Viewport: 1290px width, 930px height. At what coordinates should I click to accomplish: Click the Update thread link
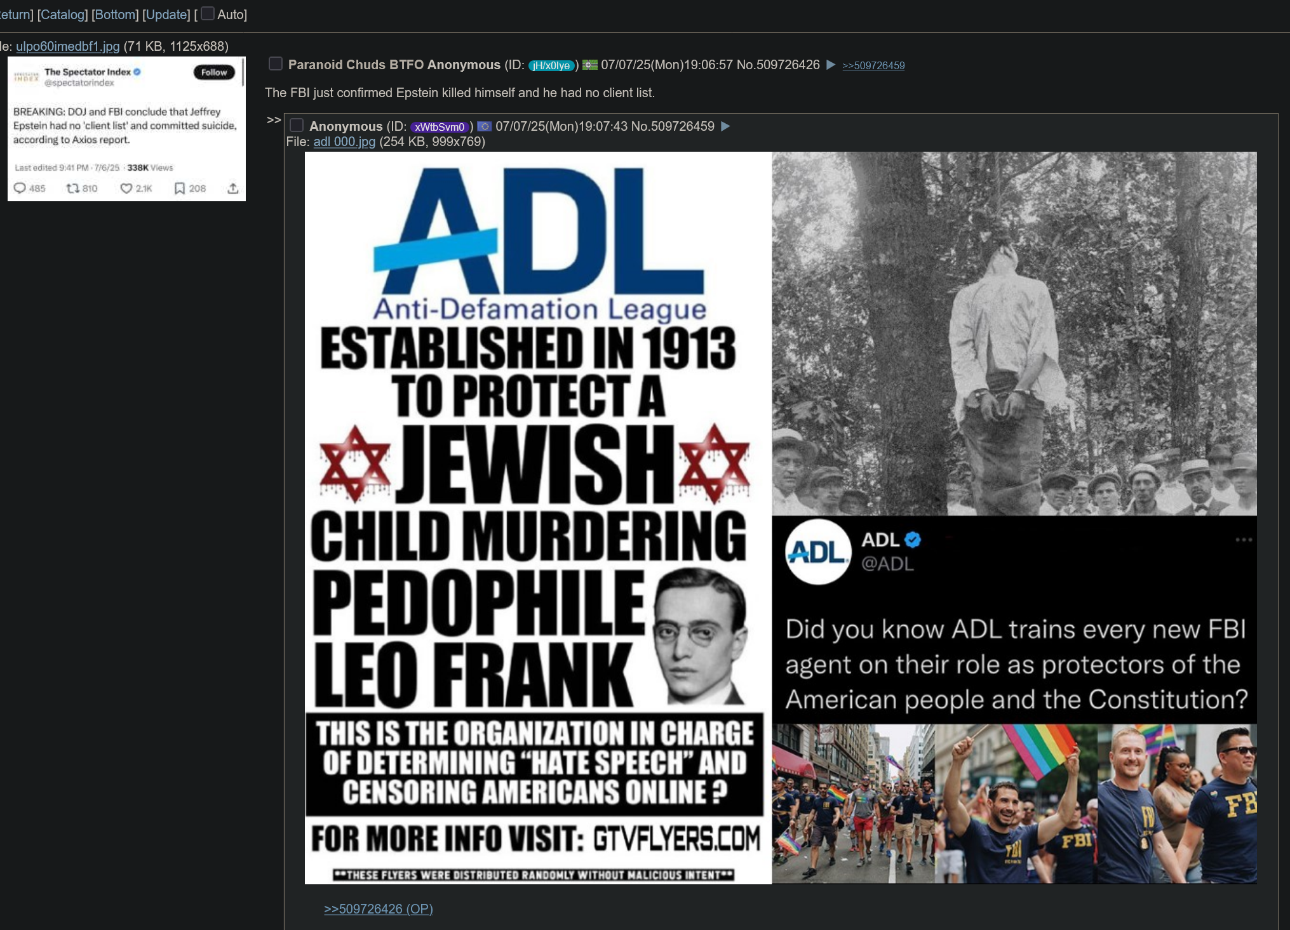tap(166, 15)
